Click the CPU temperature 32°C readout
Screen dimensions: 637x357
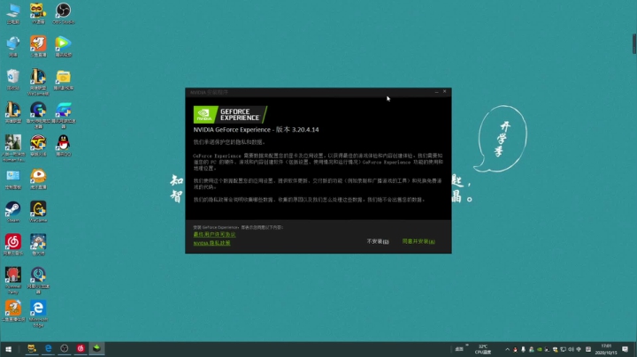(483, 349)
